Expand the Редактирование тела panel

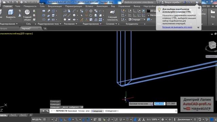[50, 24]
